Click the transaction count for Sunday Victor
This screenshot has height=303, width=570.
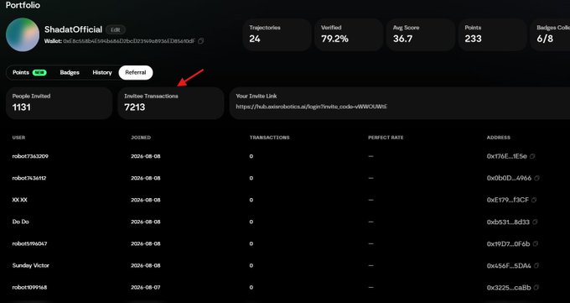pos(251,265)
